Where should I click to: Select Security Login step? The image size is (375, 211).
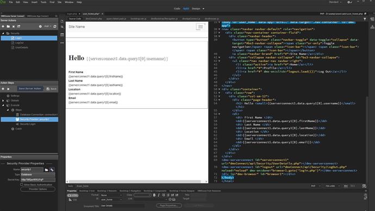[26, 124]
